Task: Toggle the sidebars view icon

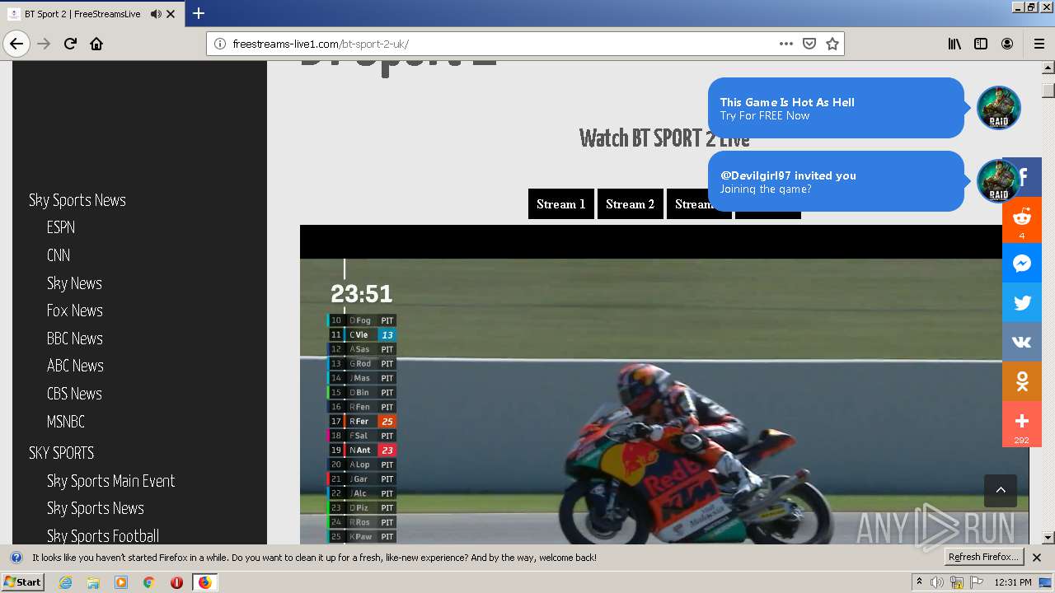Action: [x=981, y=44]
